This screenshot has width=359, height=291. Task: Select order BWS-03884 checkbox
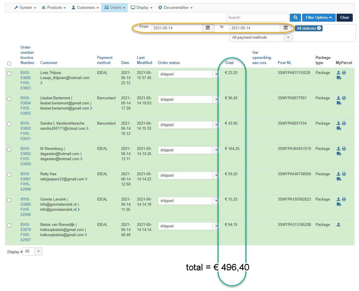click(x=9, y=99)
